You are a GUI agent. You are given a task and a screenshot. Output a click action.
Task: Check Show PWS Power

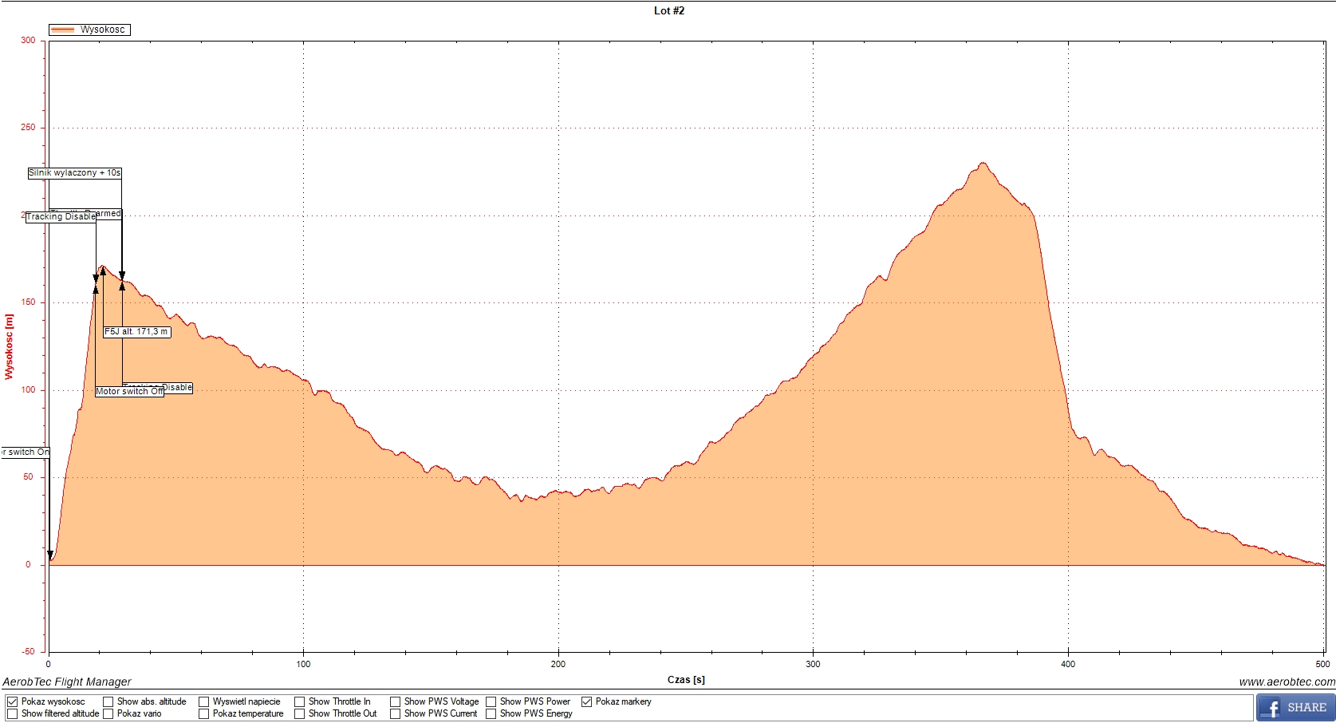coord(491,702)
